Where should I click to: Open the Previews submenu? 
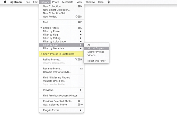click(x=48, y=90)
